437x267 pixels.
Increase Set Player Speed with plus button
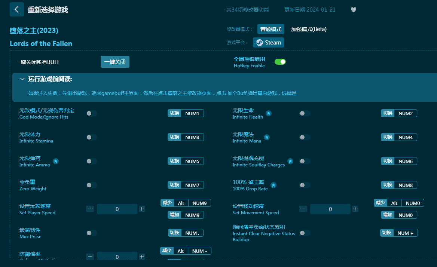click(x=142, y=209)
